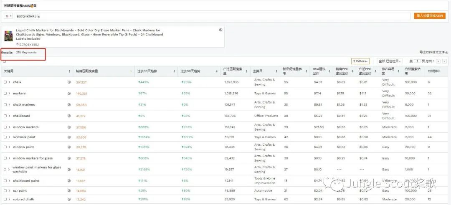The height and width of the screenshot is (205, 451).
Task: Click the icon beside the chalk keyword
Action: (x=69, y=82)
